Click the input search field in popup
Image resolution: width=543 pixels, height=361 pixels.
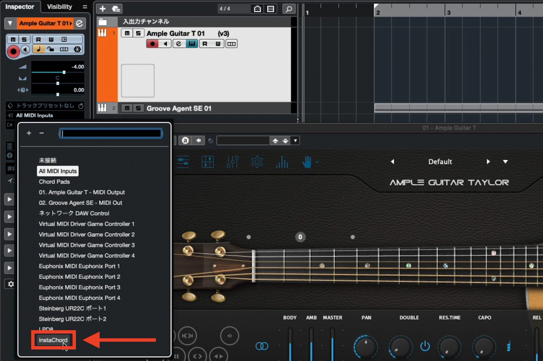111,133
